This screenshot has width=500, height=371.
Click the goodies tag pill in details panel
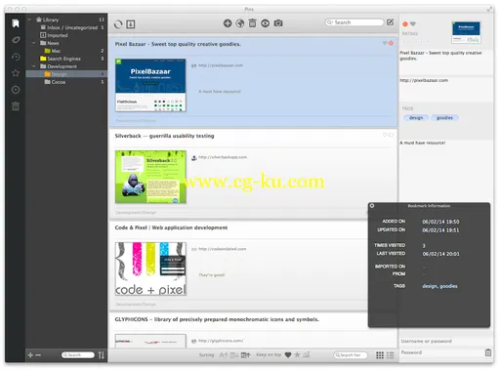444,118
